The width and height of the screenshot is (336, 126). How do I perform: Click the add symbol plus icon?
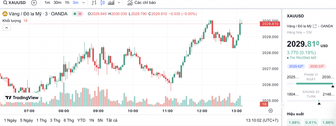tap(34, 3)
